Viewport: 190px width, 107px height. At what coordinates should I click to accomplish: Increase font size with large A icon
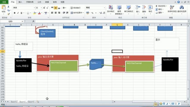44,8
